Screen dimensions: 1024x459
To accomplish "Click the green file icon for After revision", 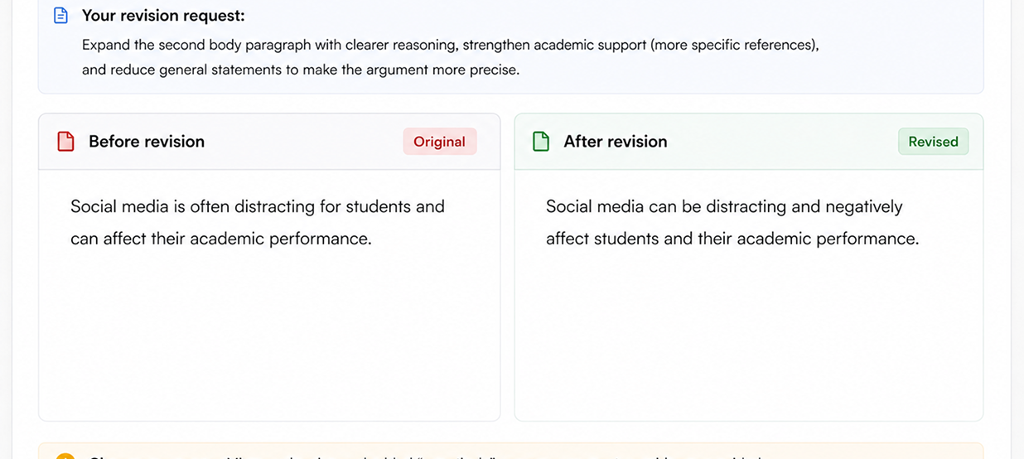I will pos(541,142).
